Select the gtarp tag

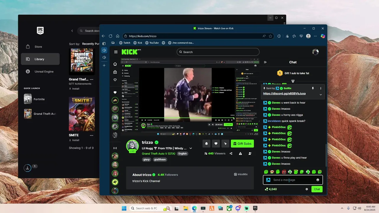pyautogui.click(x=147, y=159)
